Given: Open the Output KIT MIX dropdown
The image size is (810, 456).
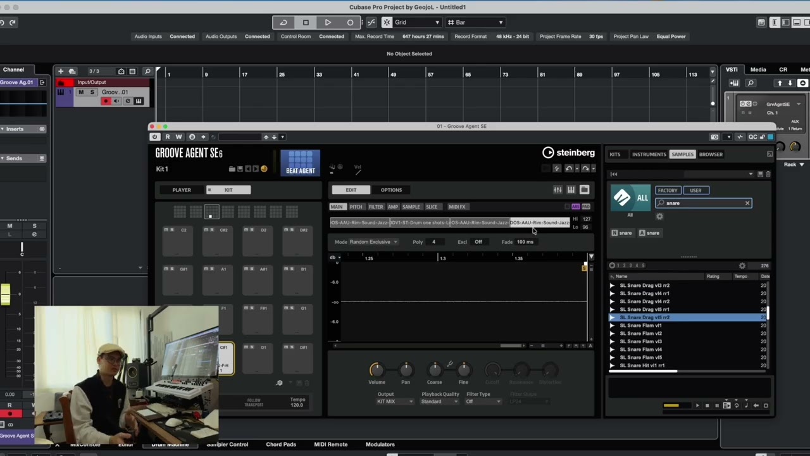Looking at the screenshot, I should [395, 402].
